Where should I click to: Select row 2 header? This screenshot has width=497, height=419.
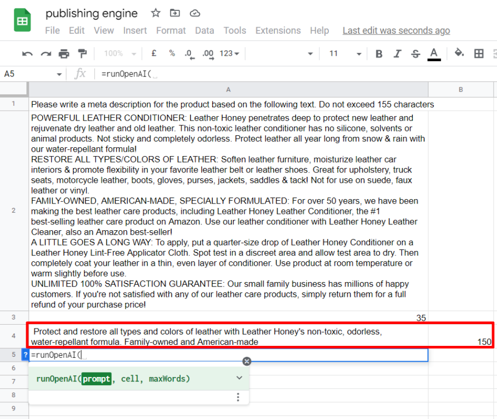pyautogui.click(x=14, y=211)
